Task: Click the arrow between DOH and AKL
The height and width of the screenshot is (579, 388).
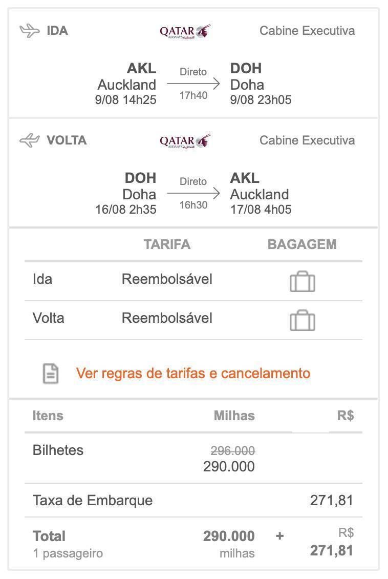Action: pos(193,193)
